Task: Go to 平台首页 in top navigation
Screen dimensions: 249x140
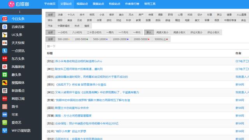Action: pos(50,4)
